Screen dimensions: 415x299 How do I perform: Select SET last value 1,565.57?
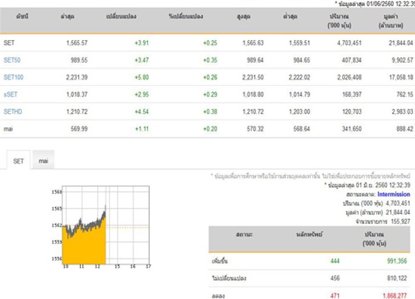coord(77,43)
